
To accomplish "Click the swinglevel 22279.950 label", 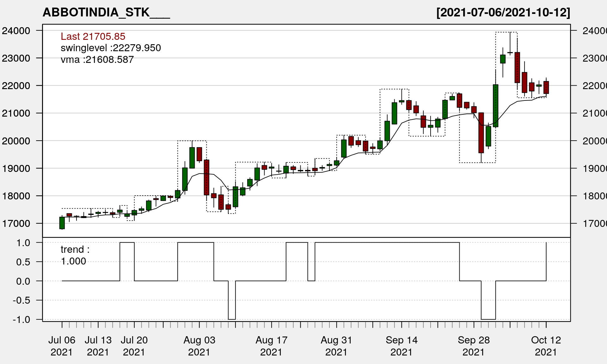I will [111, 48].
